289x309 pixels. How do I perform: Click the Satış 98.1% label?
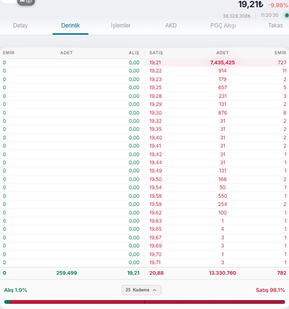[x=270, y=290]
